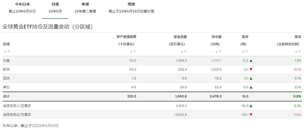This screenshot has height=128, width=308.
Task: Sort descending by 持仓量 column
Action: click(x=220, y=51)
